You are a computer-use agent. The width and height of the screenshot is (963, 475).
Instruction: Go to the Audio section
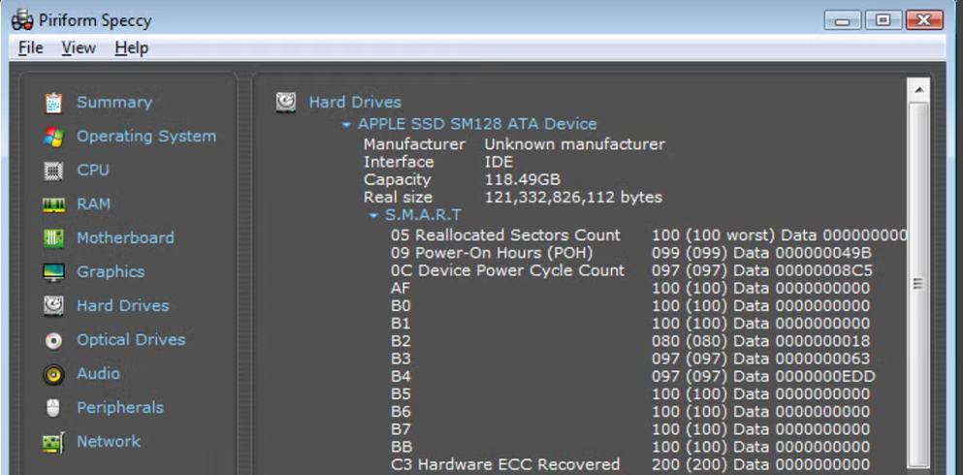click(98, 373)
